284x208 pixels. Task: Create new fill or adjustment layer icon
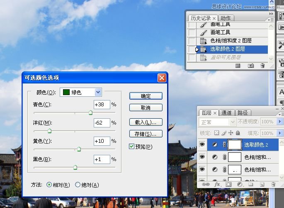[240, 184]
